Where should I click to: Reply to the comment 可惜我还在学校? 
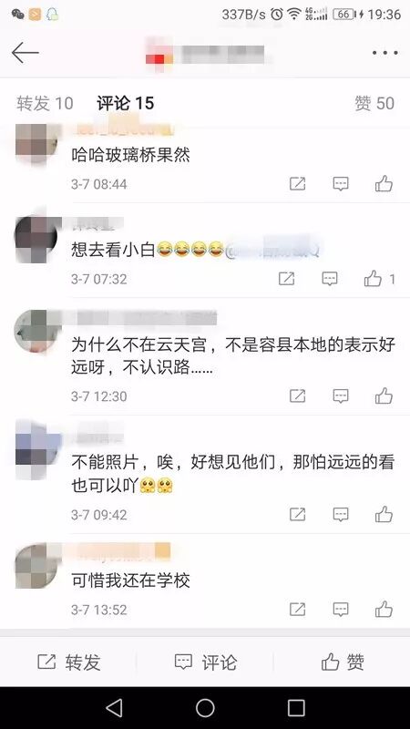click(341, 609)
